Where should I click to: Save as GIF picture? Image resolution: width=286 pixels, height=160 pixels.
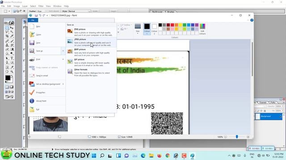[x=91, y=62]
